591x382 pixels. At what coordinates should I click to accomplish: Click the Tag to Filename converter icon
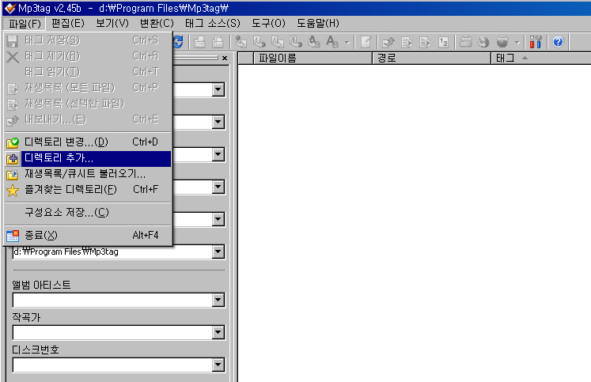coord(241,42)
